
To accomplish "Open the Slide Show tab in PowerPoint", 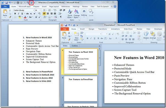I will pyautogui.click(x=128, y=29).
